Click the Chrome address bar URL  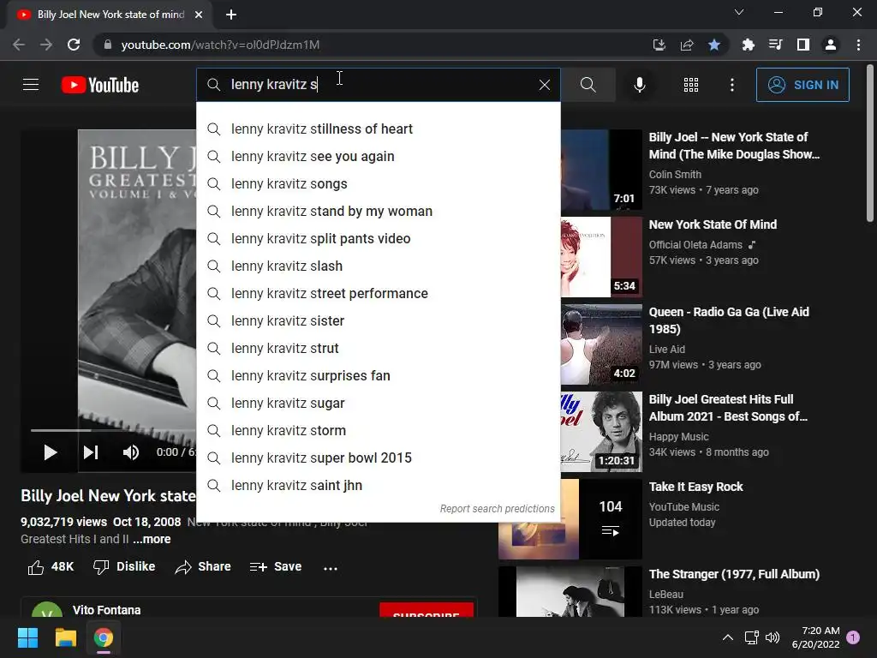(220, 45)
